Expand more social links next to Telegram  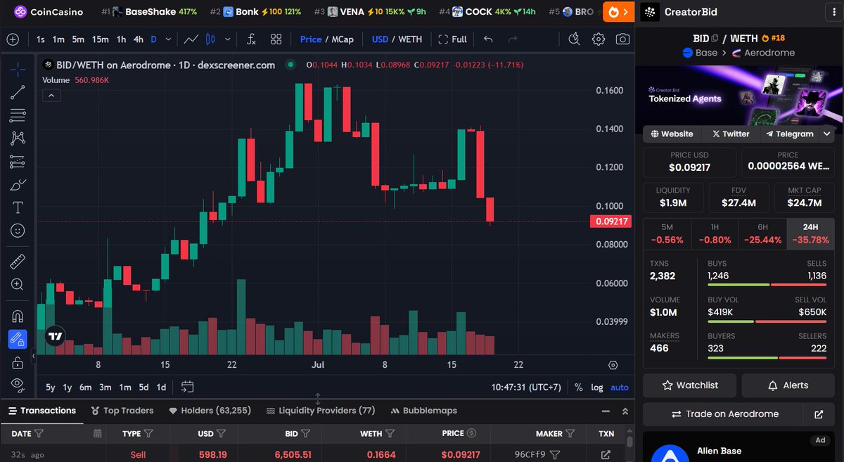827,134
